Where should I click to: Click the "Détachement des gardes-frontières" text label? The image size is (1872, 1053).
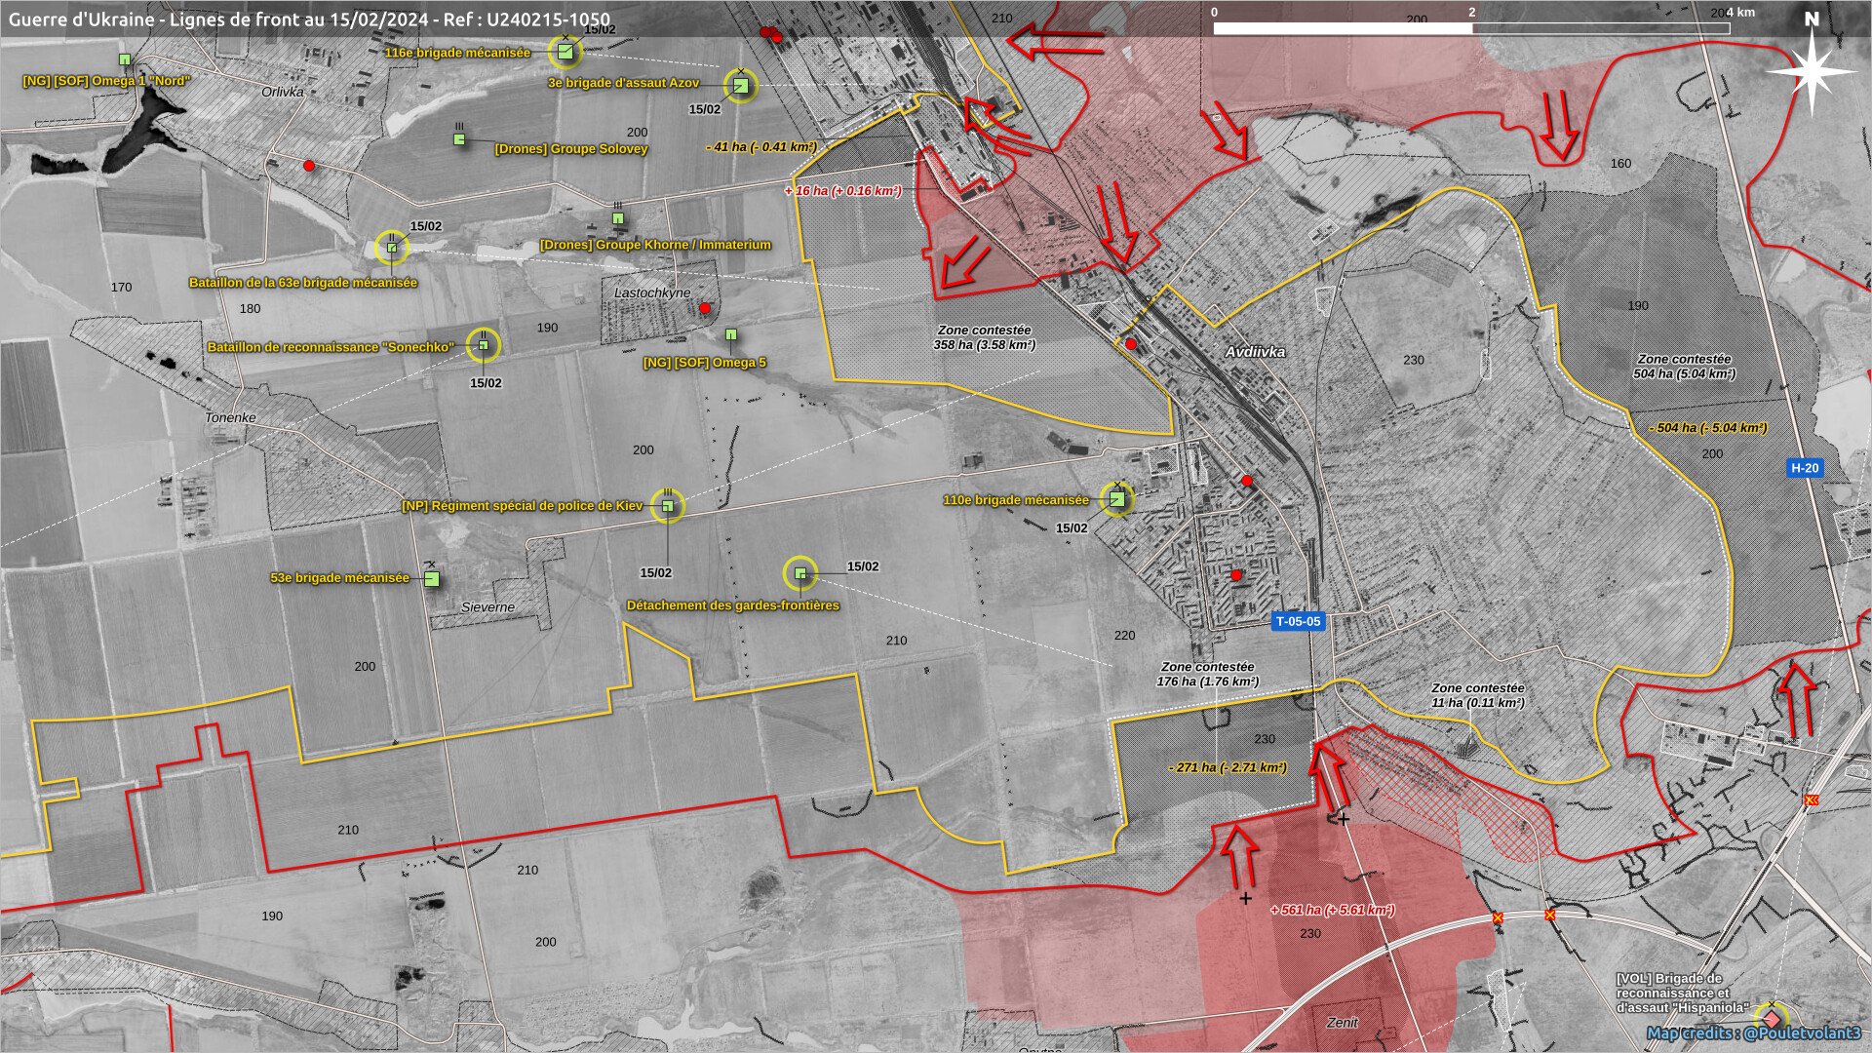pos(733,605)
